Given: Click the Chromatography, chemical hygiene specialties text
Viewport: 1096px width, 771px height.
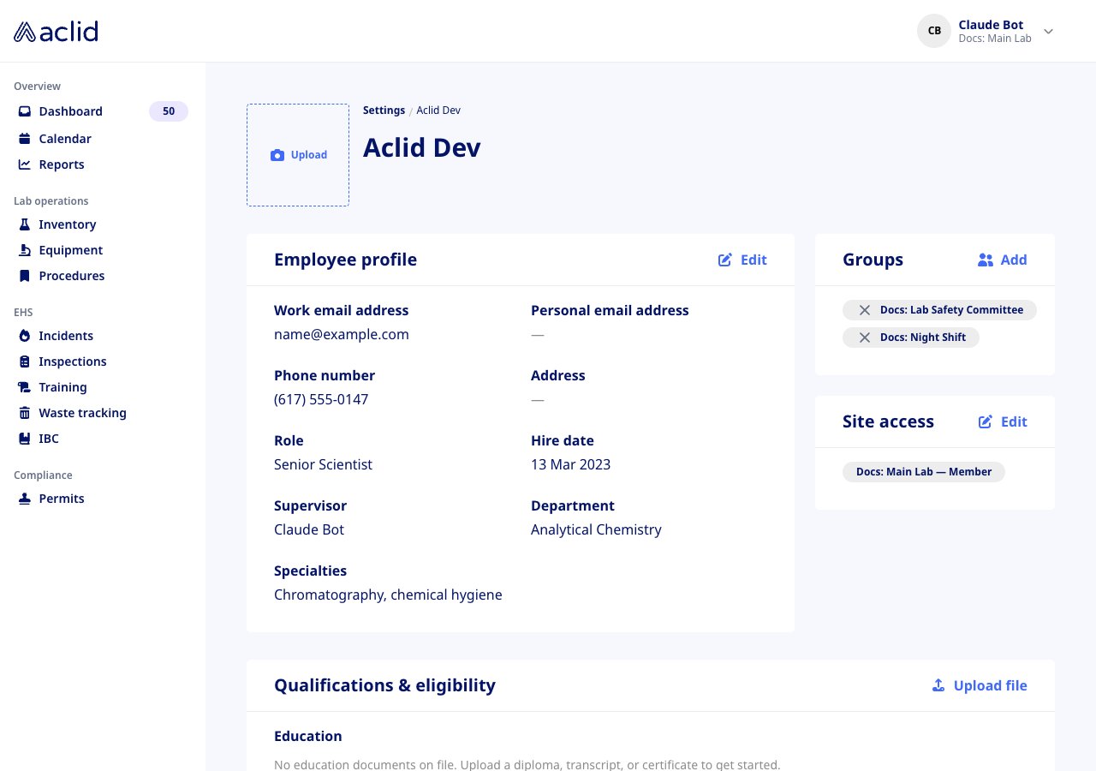Looking at the screenshot, I should point(388,595).
